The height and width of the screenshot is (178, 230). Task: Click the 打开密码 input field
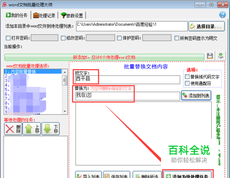click(x=45, y=38)
